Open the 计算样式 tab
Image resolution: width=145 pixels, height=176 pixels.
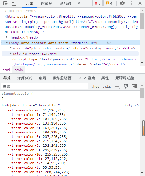[25, 78]
